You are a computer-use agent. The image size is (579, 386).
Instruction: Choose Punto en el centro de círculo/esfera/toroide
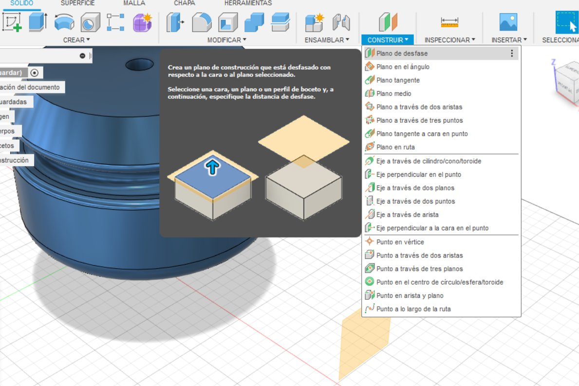tap(441, 282)
